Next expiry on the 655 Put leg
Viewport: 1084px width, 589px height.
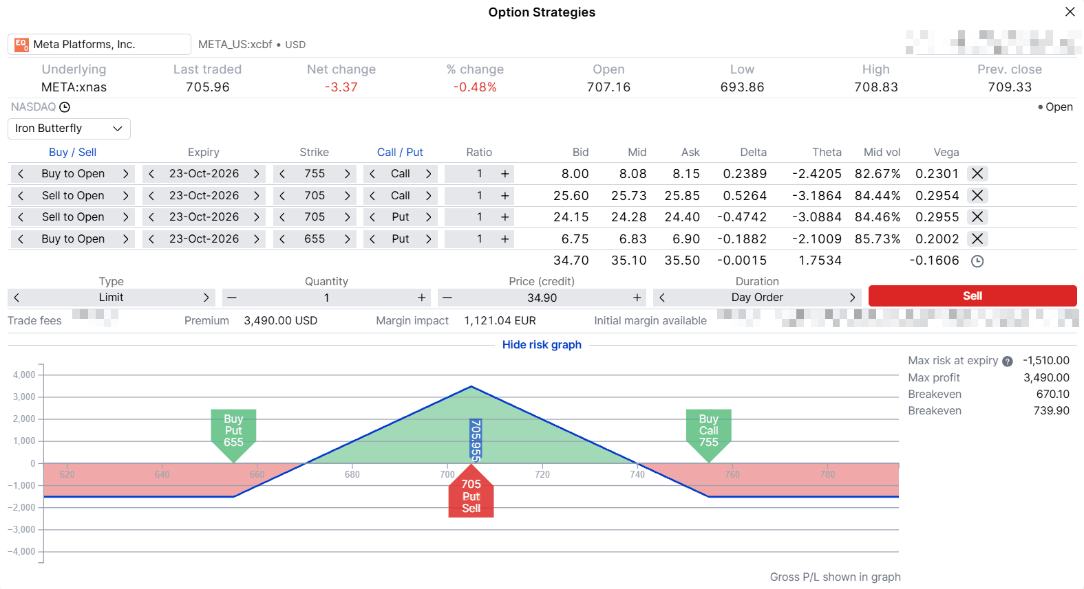coord(257,239)
